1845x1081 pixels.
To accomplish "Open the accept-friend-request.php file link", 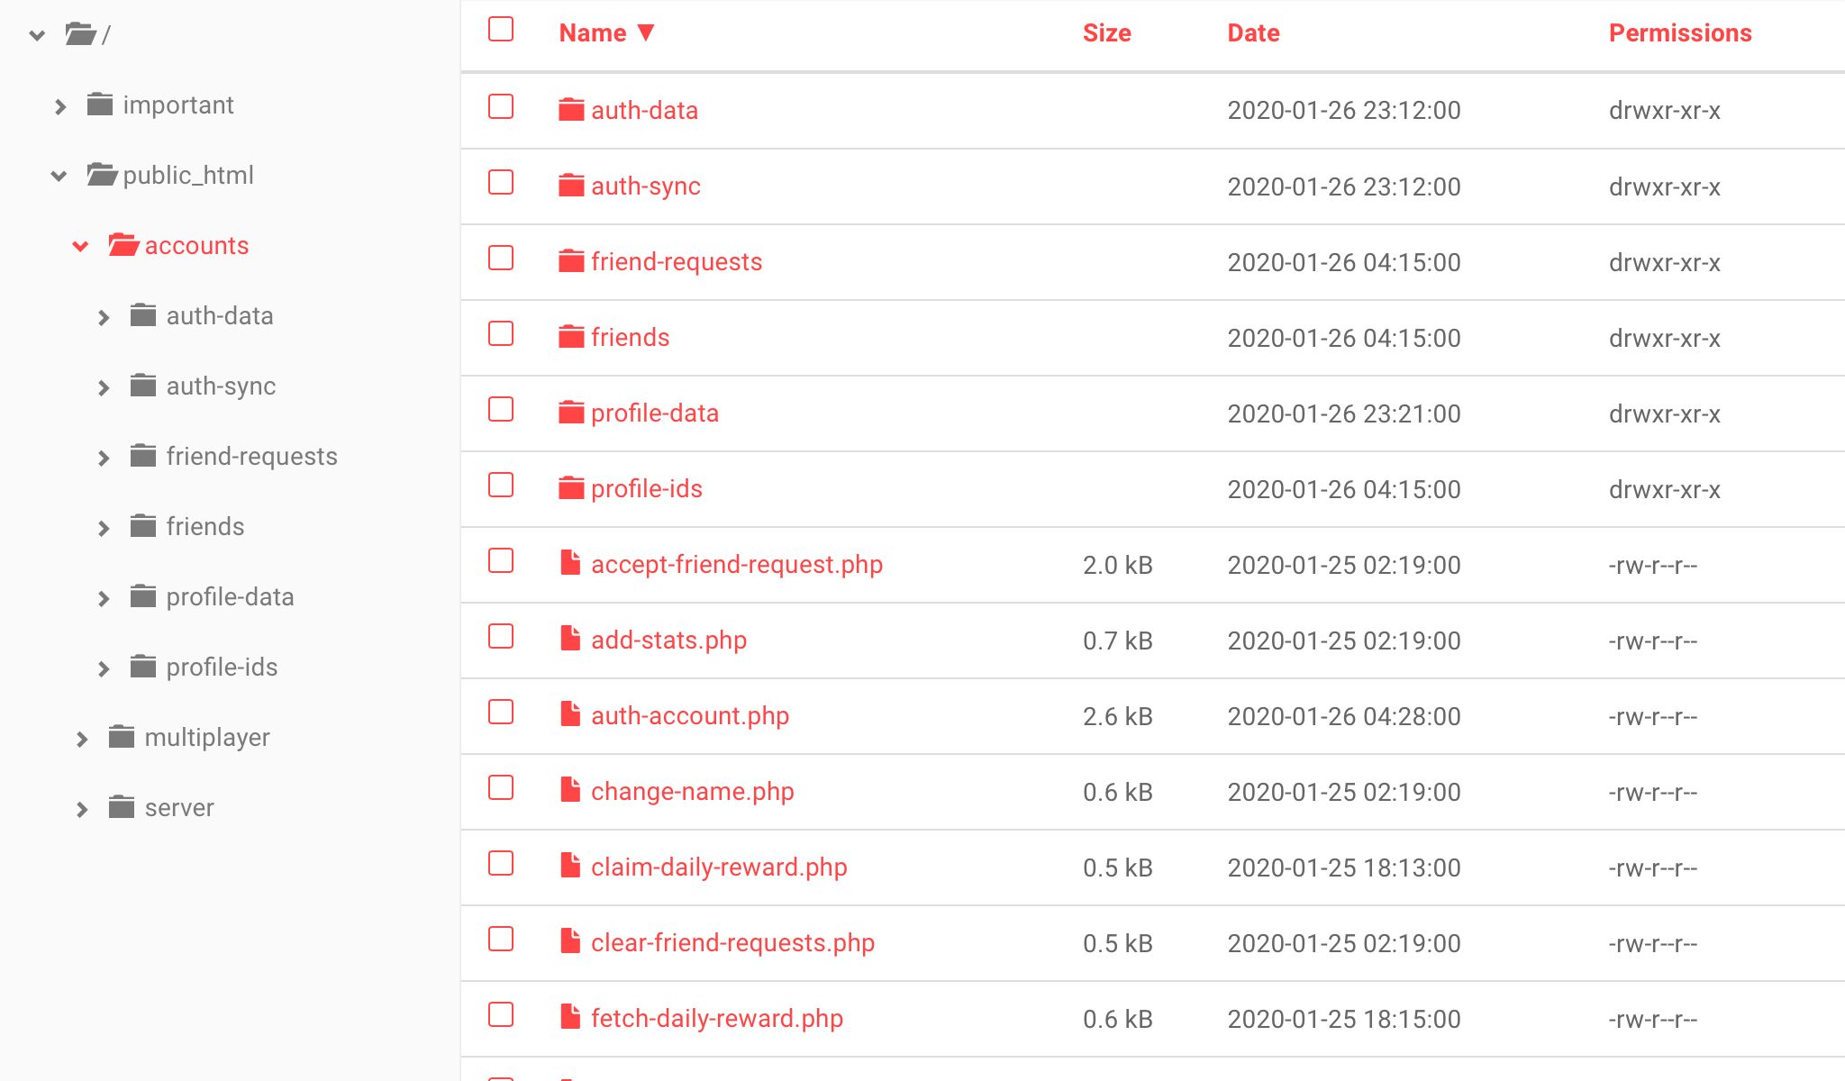I will [x=736, y=565].
